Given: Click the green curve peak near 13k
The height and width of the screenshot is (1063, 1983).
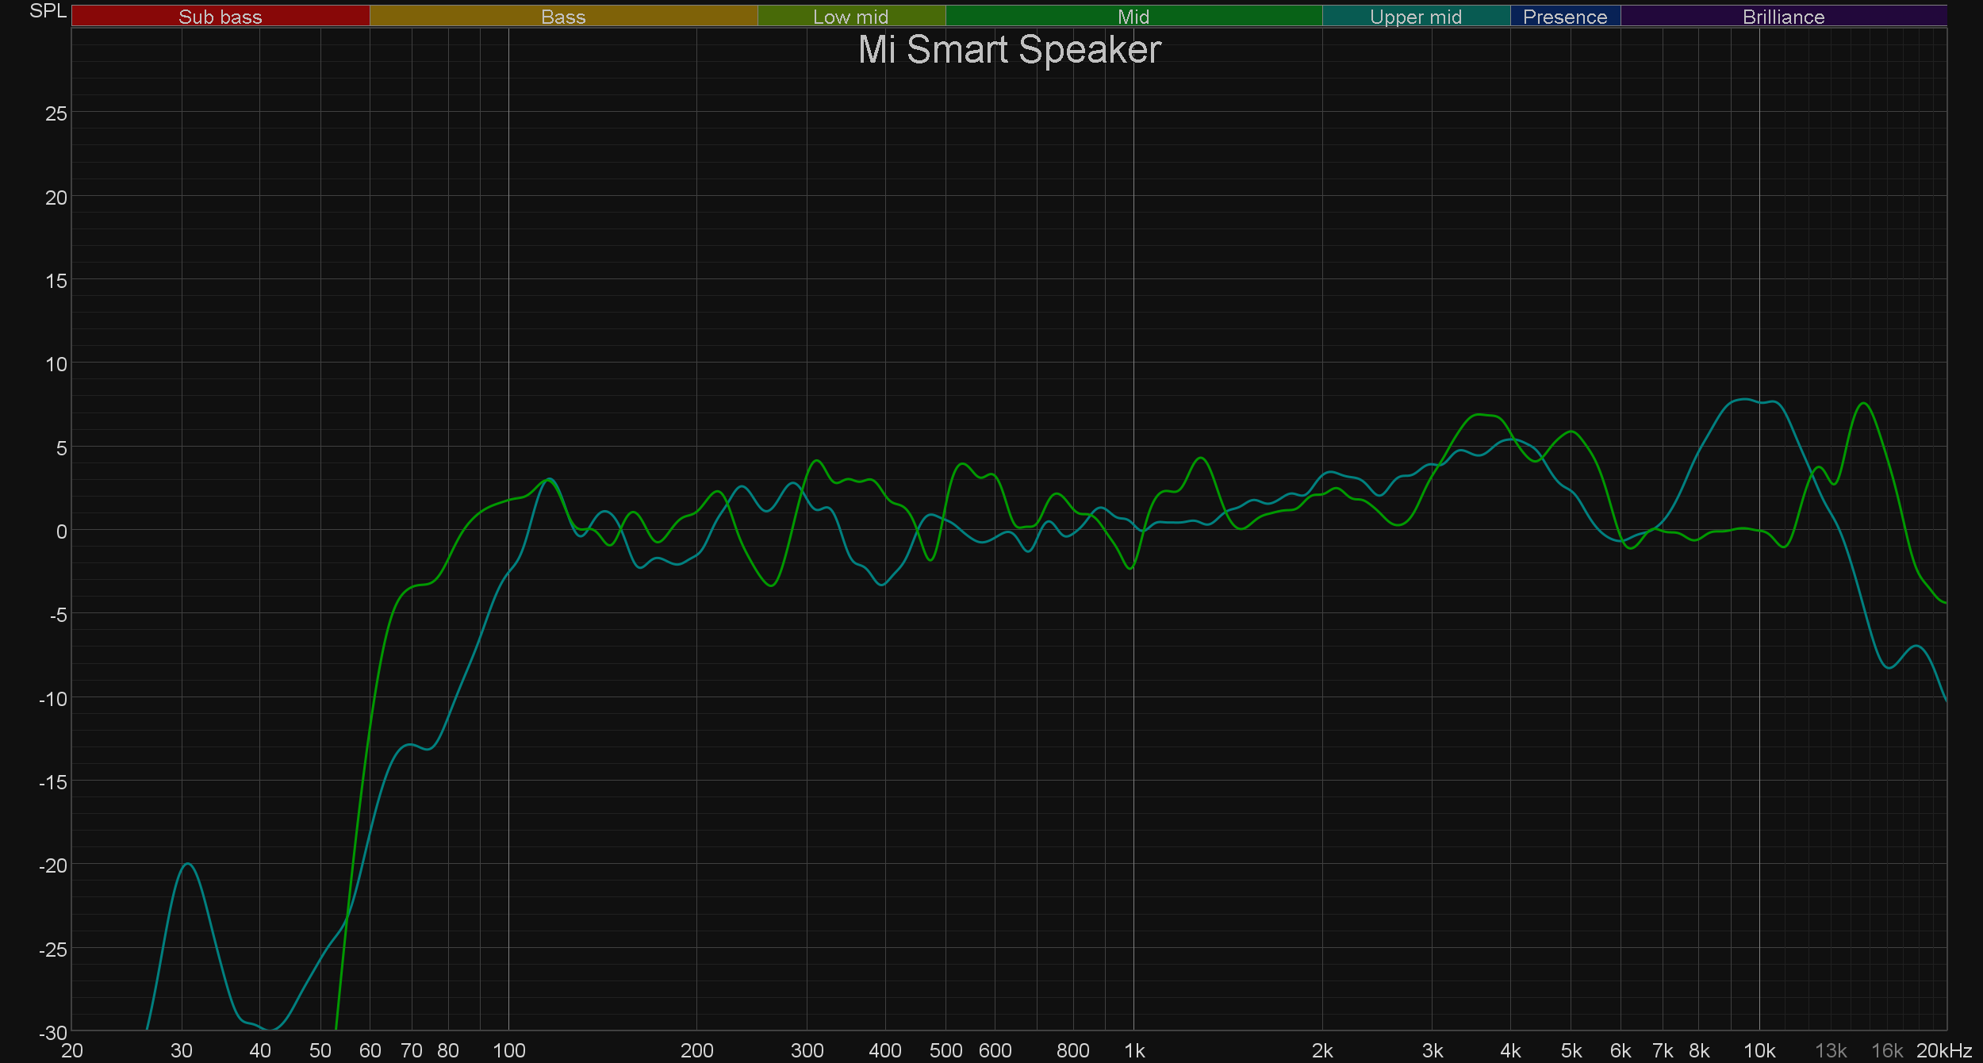Looking at the screenshot, I should pyautogui.click(x=1863, y=404).
